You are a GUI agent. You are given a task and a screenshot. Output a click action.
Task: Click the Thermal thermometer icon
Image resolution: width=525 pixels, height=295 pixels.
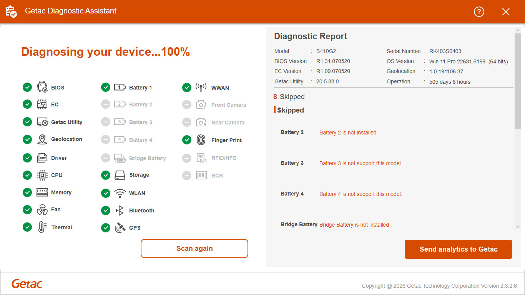tap(42, 227)
